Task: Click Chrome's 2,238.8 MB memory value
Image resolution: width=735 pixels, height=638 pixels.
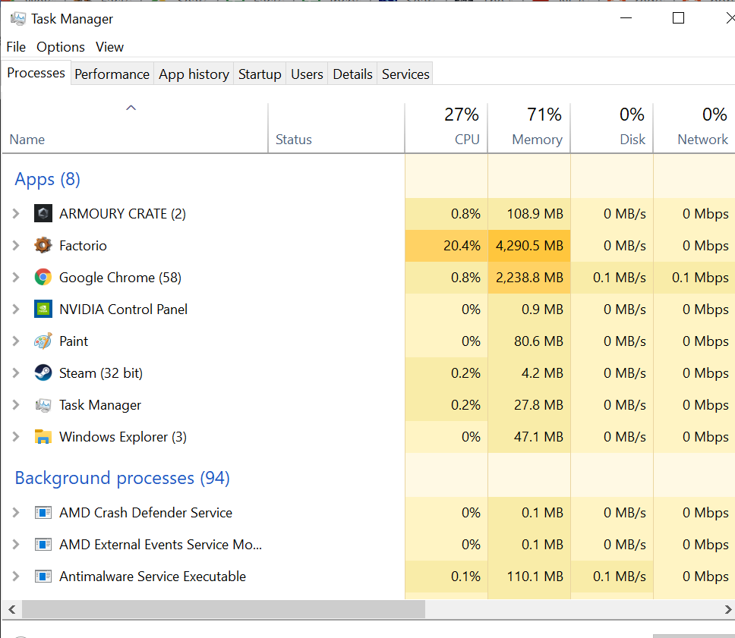Action: [x=529, y=278]
